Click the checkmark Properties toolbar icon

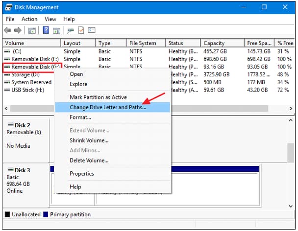point(81,30)
